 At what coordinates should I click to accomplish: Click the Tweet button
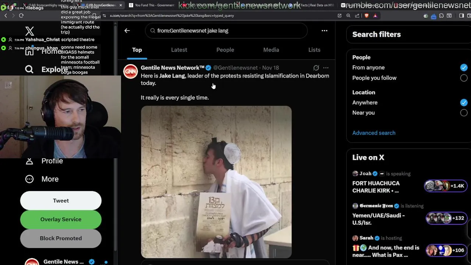[61, 201]
